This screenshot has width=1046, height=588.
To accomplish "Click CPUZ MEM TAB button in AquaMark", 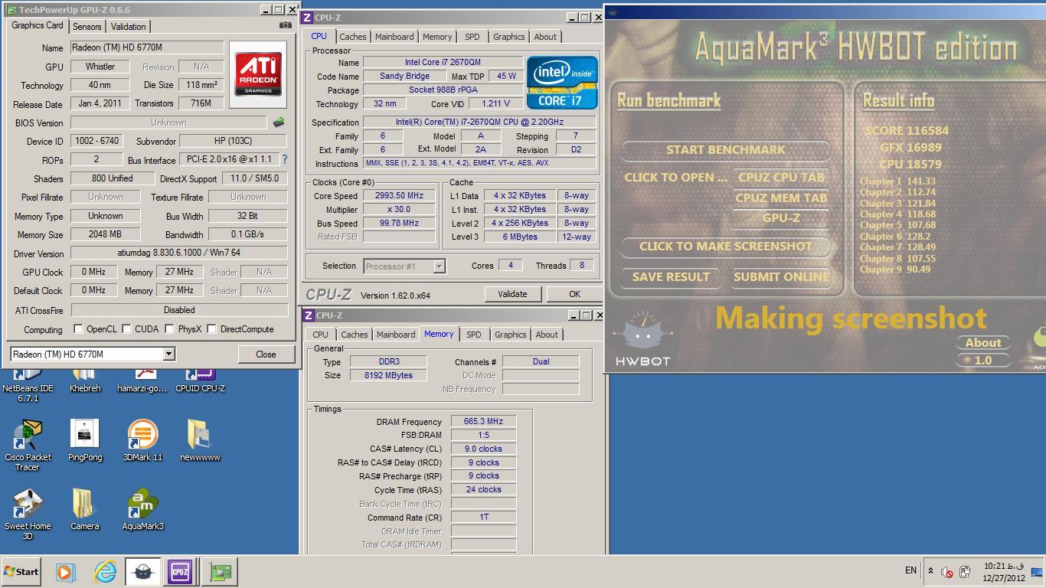I will tap(781, 198).
